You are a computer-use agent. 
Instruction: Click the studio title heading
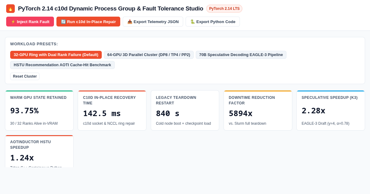click(x=111, y=9)
